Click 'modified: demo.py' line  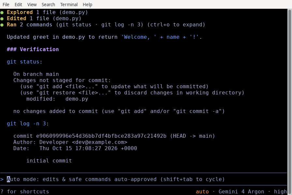point(57,99)
